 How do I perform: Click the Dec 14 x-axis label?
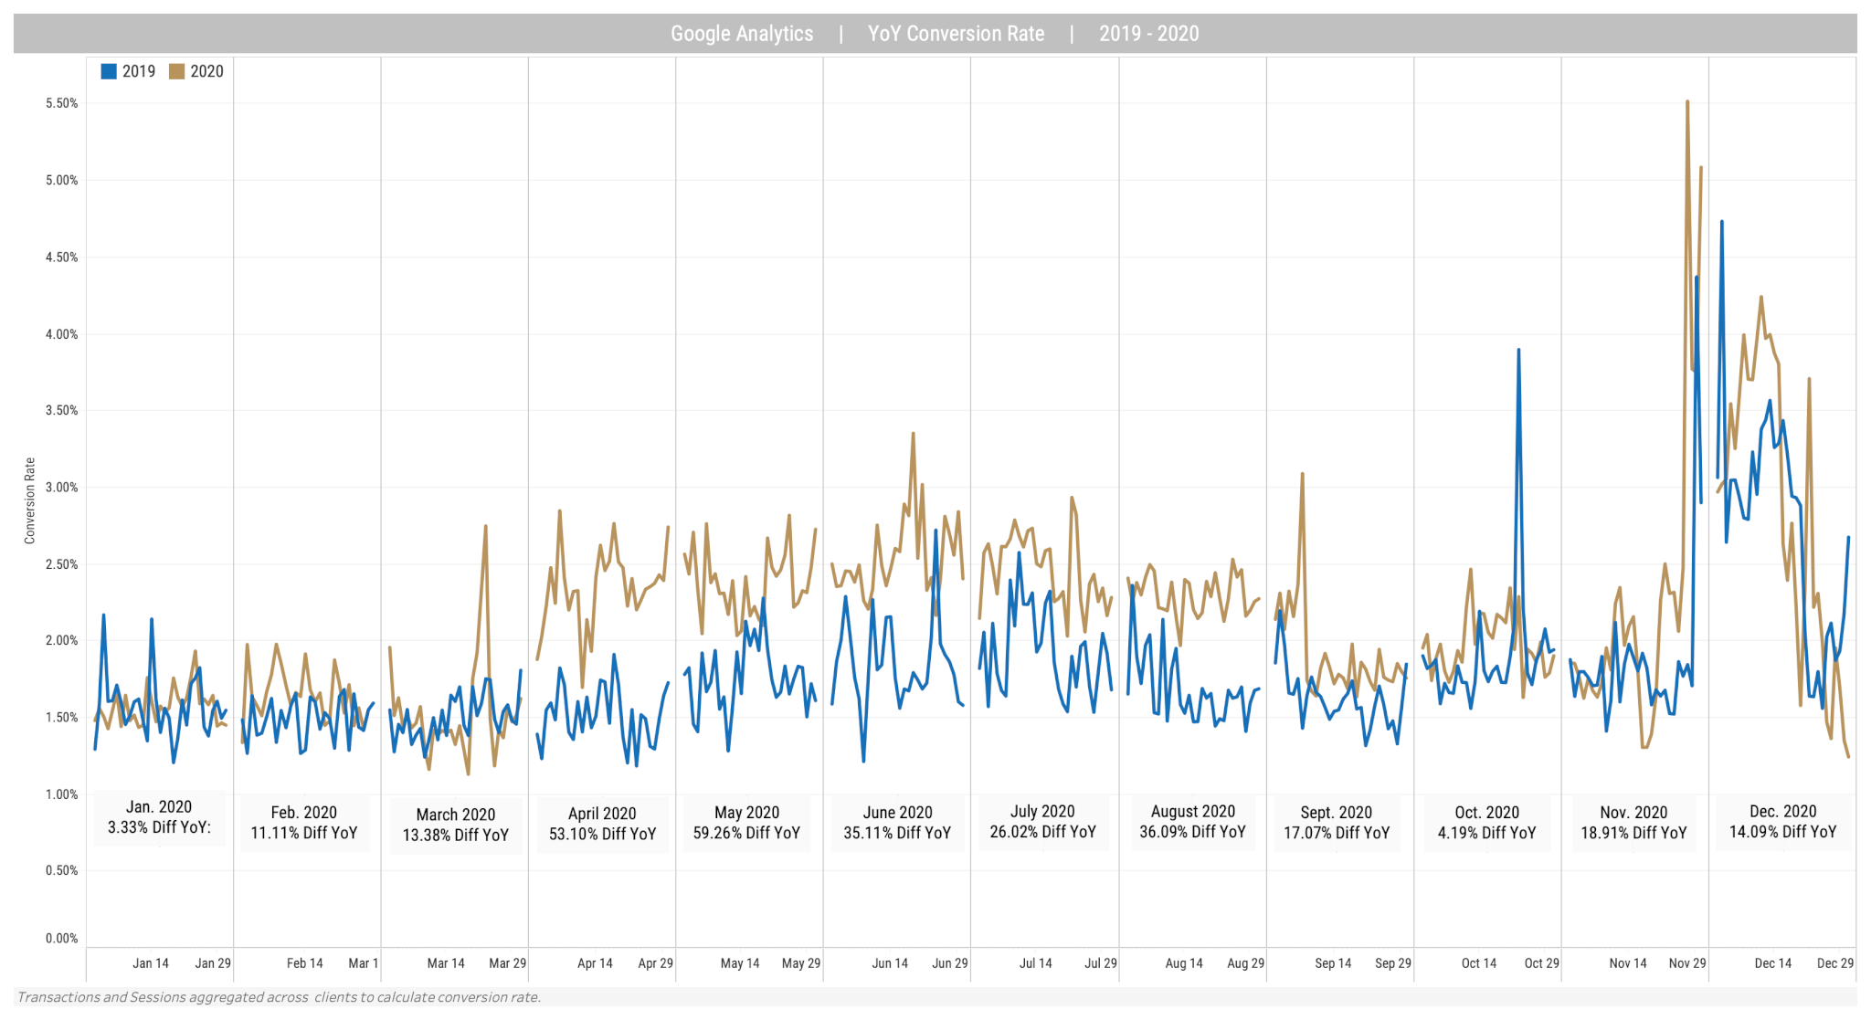point(1773,963)
